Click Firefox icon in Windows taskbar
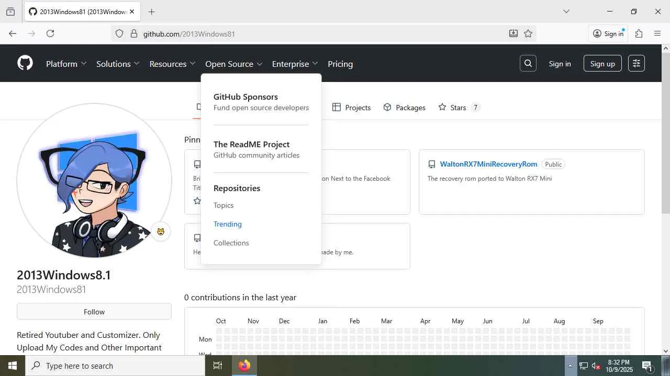 (244, 366)
